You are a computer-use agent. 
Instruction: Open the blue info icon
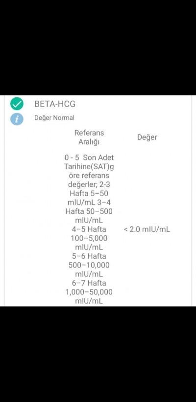17,119
